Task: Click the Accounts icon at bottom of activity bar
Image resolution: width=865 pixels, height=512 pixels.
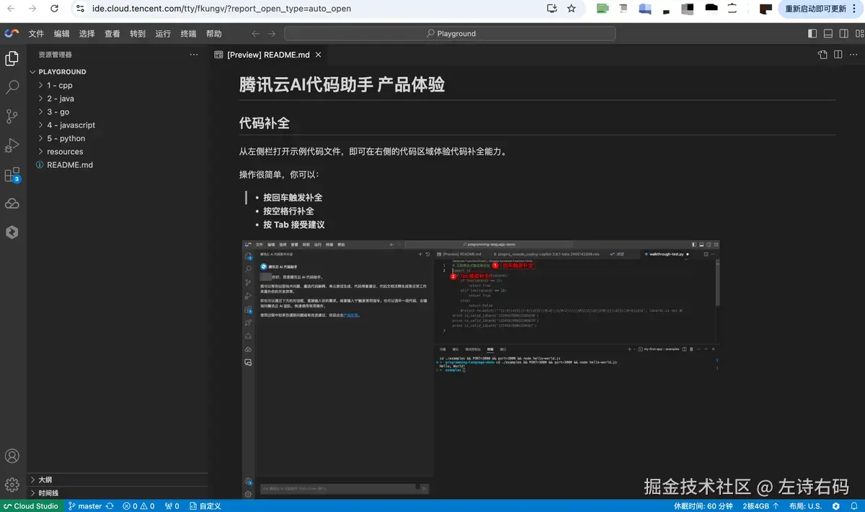Action: click(x=12, y=456)
